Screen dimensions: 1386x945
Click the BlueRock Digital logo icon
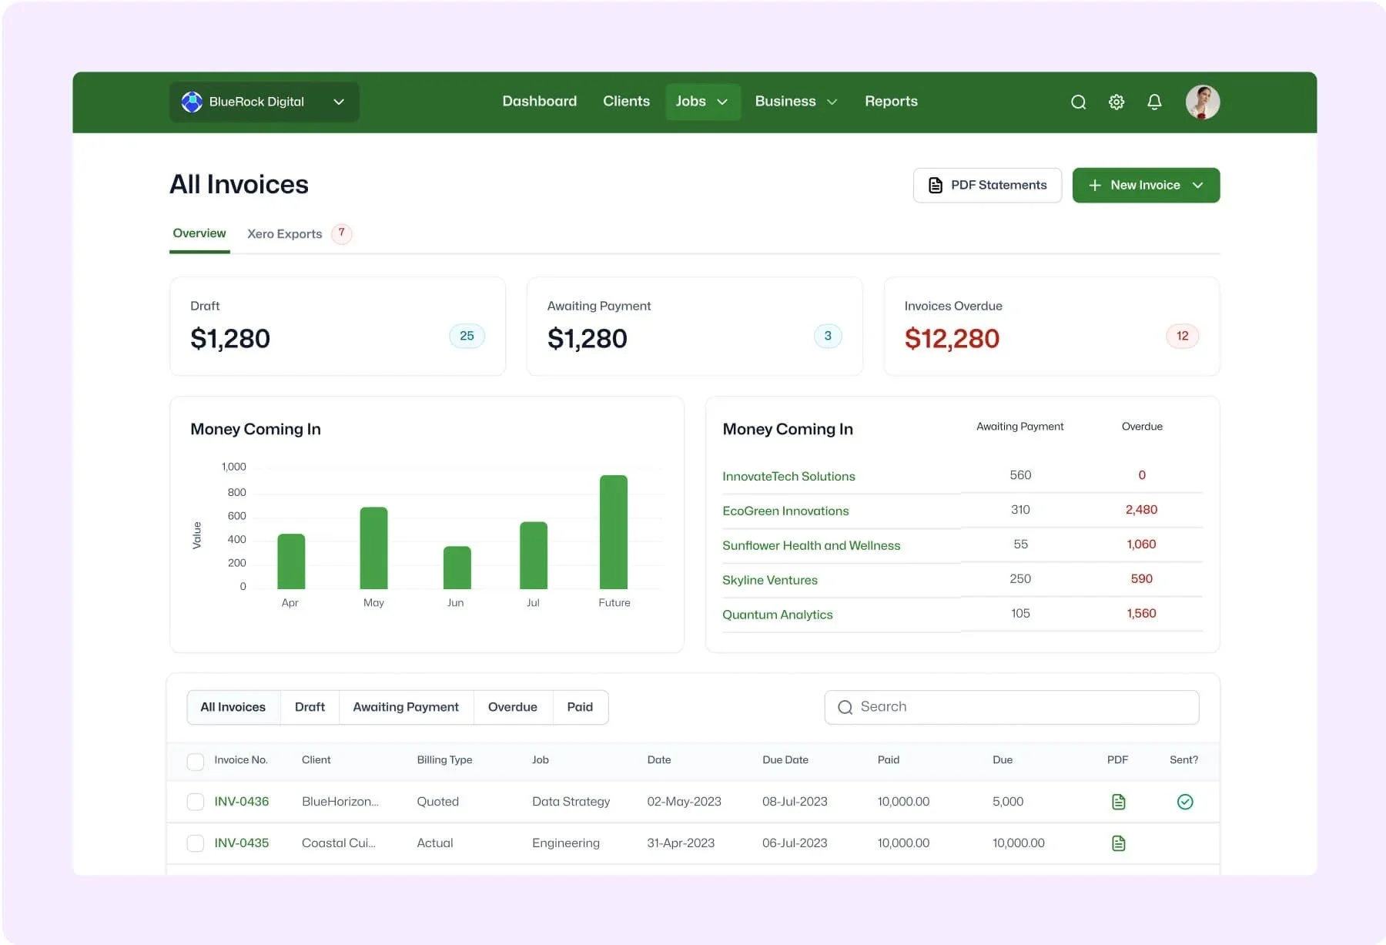191,101
